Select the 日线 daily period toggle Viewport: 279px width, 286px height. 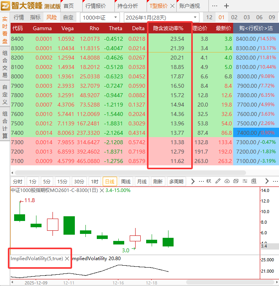pos(109,181)
